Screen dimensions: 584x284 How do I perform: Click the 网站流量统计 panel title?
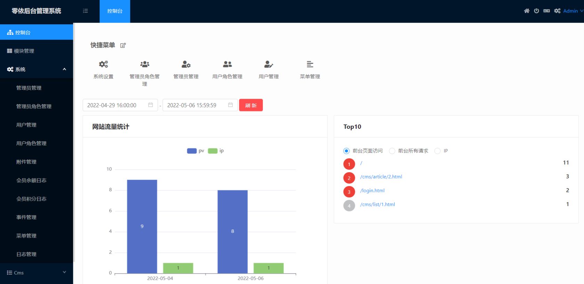[111, 127]
